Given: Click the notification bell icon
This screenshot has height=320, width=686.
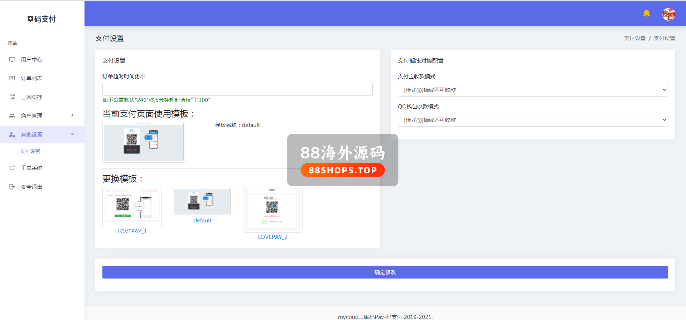Looking at the screenshot, I should click(x=646, y=14).
